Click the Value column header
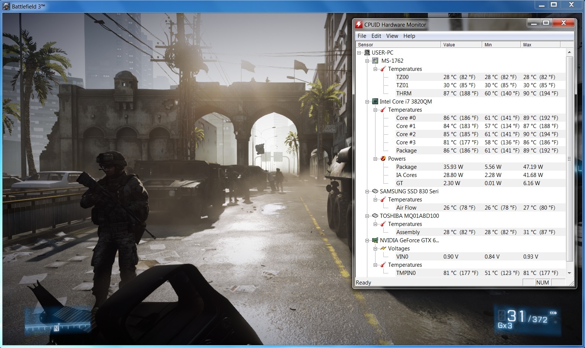 click(462, 45)
